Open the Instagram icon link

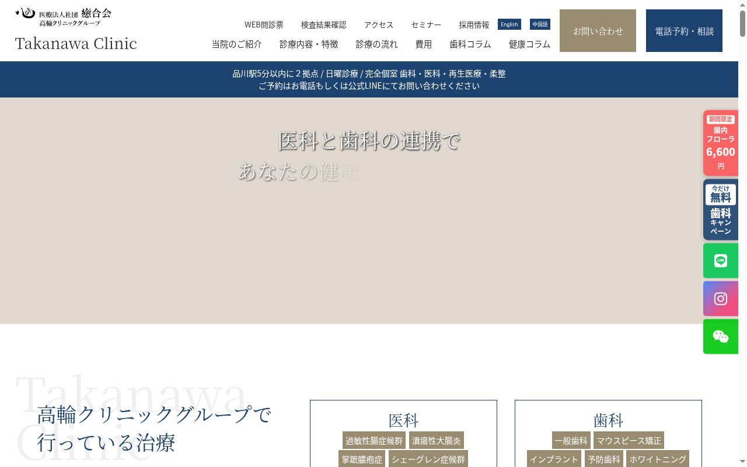click(721, 298)
